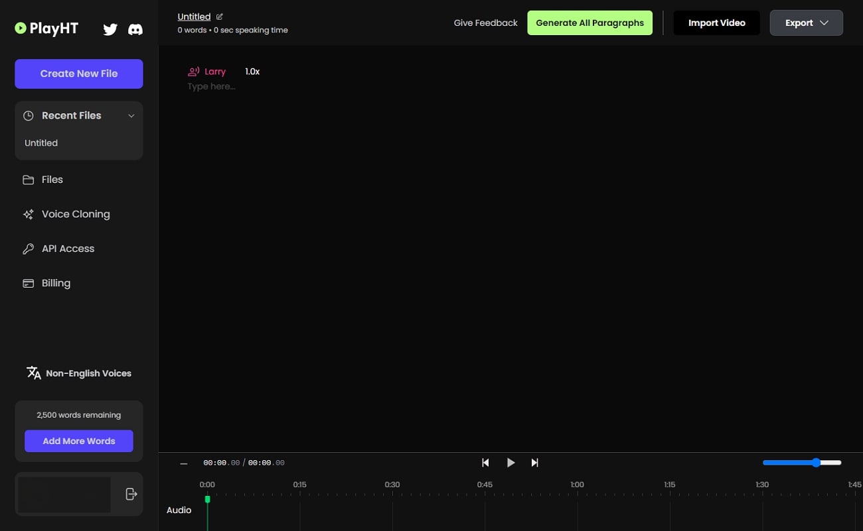Adjust the timeline zoom slider
863x531 pixels.
(802, 463)
